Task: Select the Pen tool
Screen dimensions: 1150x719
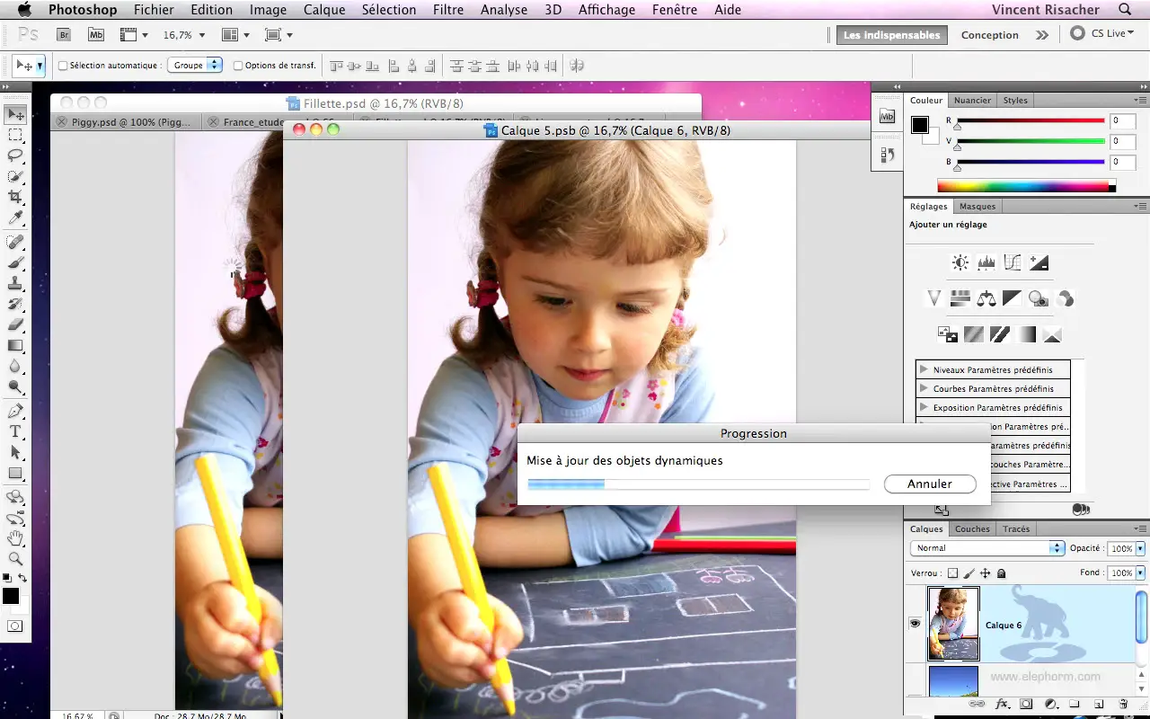Action: (x=16, y=412)
